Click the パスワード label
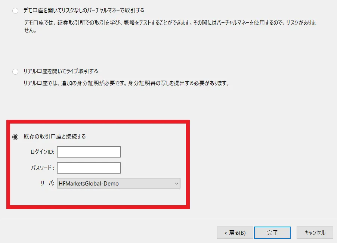 click(43, 168)
